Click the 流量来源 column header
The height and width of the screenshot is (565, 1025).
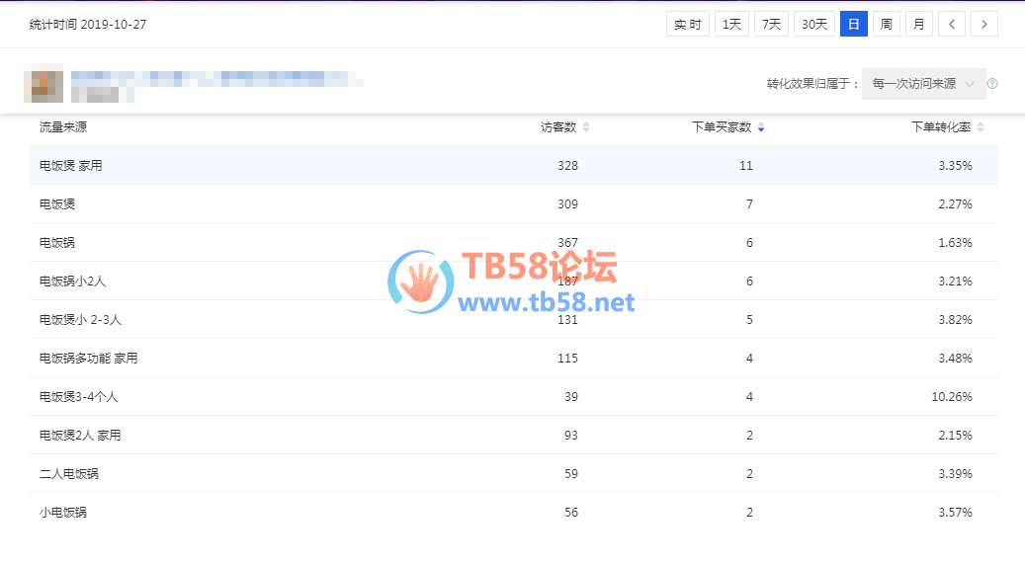coord(63,127)
